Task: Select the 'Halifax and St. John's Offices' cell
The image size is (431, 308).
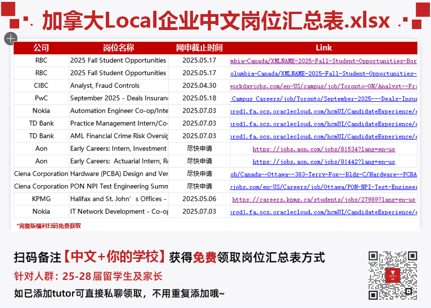Action: (x=119, y=199)
